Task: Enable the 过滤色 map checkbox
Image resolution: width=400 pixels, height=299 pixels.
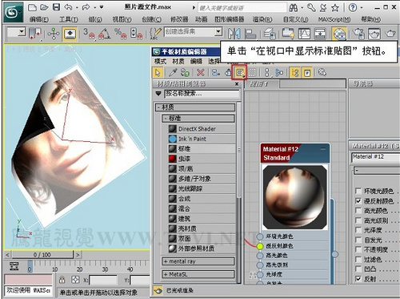Action: pyautogui.click(x=358, y=260)
